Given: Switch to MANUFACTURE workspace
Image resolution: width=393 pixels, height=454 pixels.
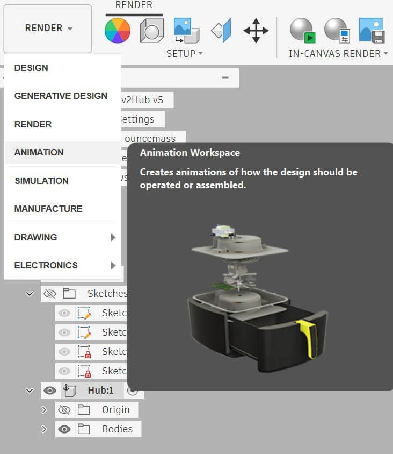Looking at the screenshot, I should (x=63, y=209).
